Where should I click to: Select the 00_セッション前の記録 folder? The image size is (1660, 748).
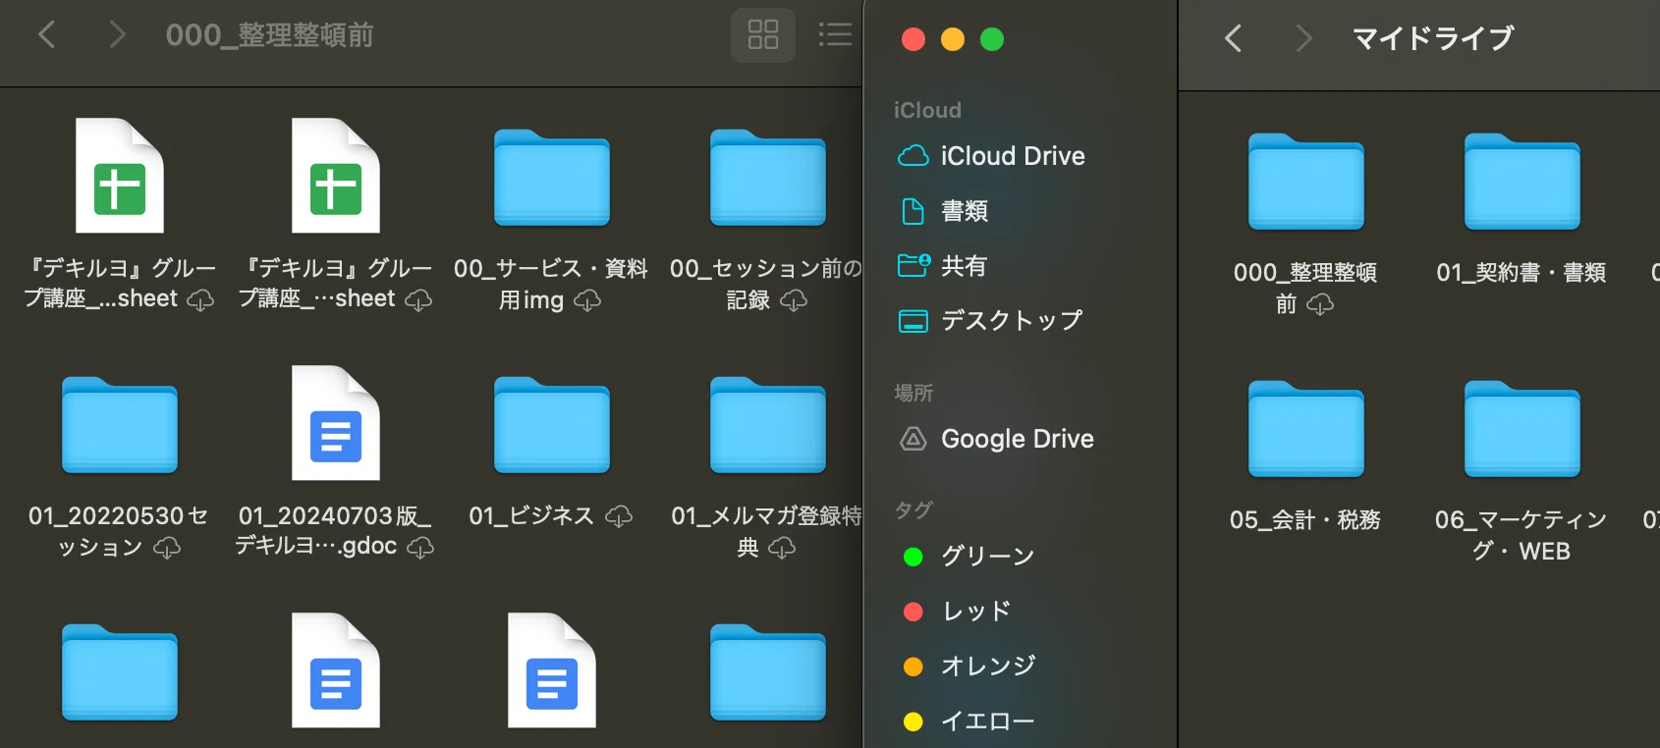[768, 178]
